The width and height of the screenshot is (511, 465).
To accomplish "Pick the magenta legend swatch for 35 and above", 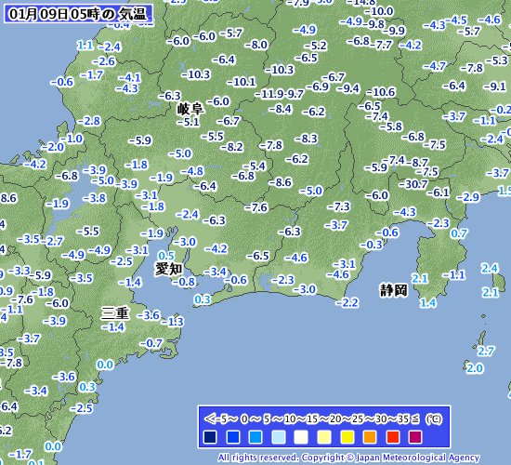I will [x=415, y=437].
